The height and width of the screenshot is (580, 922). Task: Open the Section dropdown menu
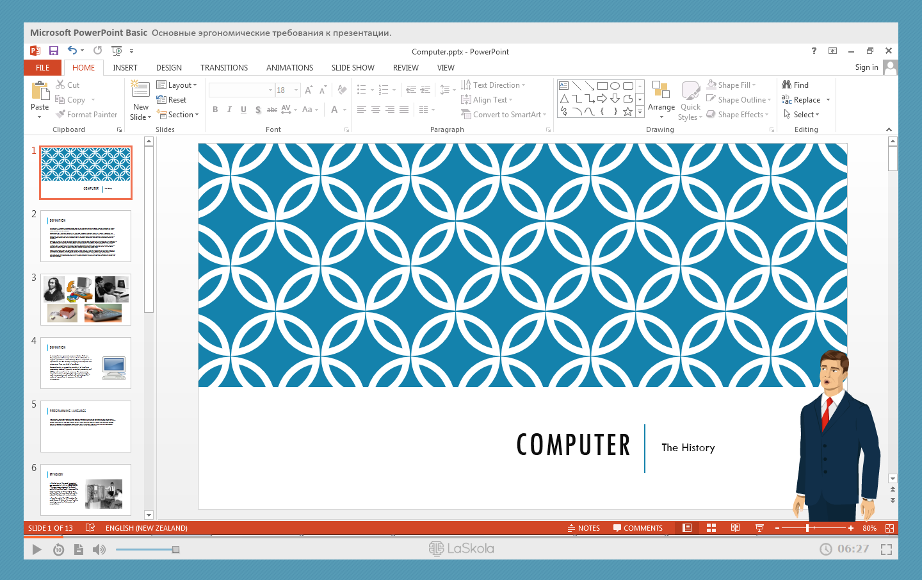[x=179, y=115]
